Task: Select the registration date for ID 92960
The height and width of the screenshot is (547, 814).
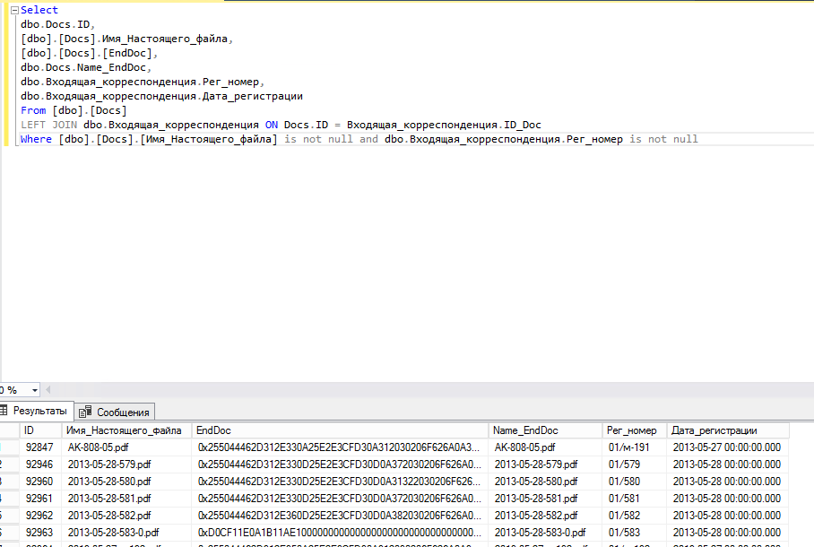Action: coord(728,482)
